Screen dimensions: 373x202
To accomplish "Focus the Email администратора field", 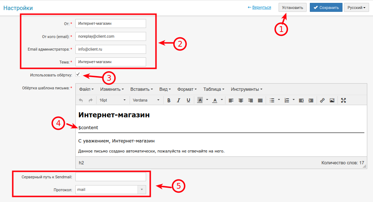I will pyautogui.click(x=111, y=49).
